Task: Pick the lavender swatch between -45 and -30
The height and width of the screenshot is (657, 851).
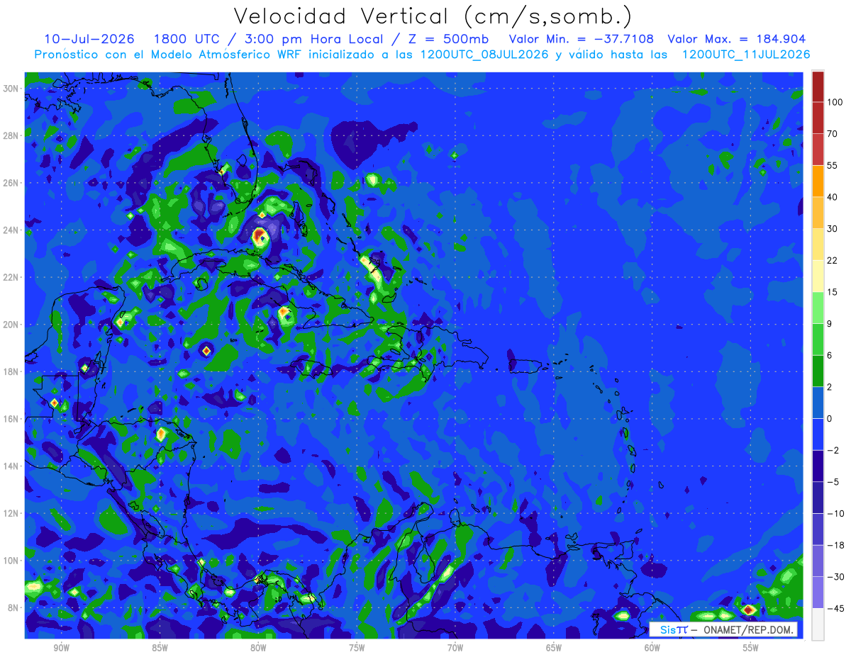Action: [x=818, y=593]
